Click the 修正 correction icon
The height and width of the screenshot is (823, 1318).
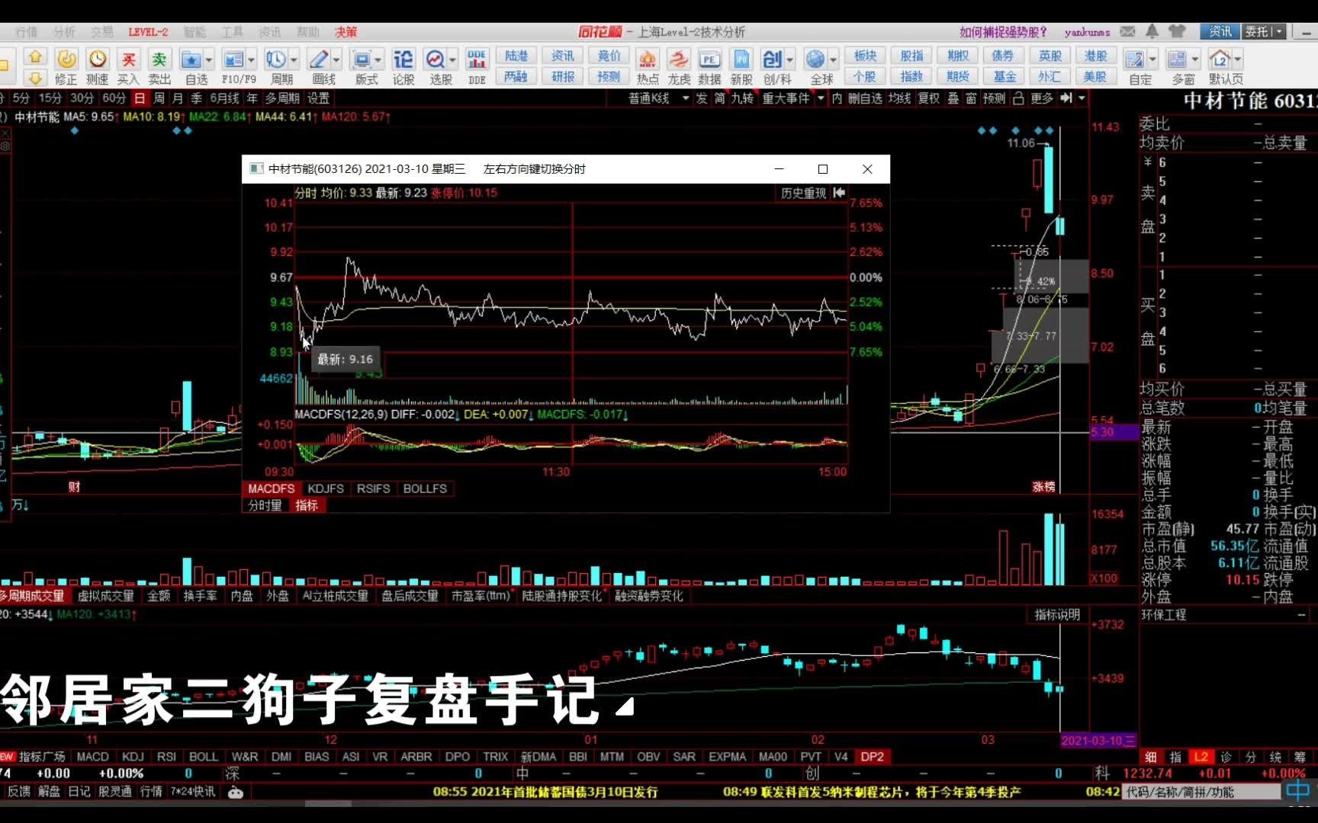tap(66, 59)
